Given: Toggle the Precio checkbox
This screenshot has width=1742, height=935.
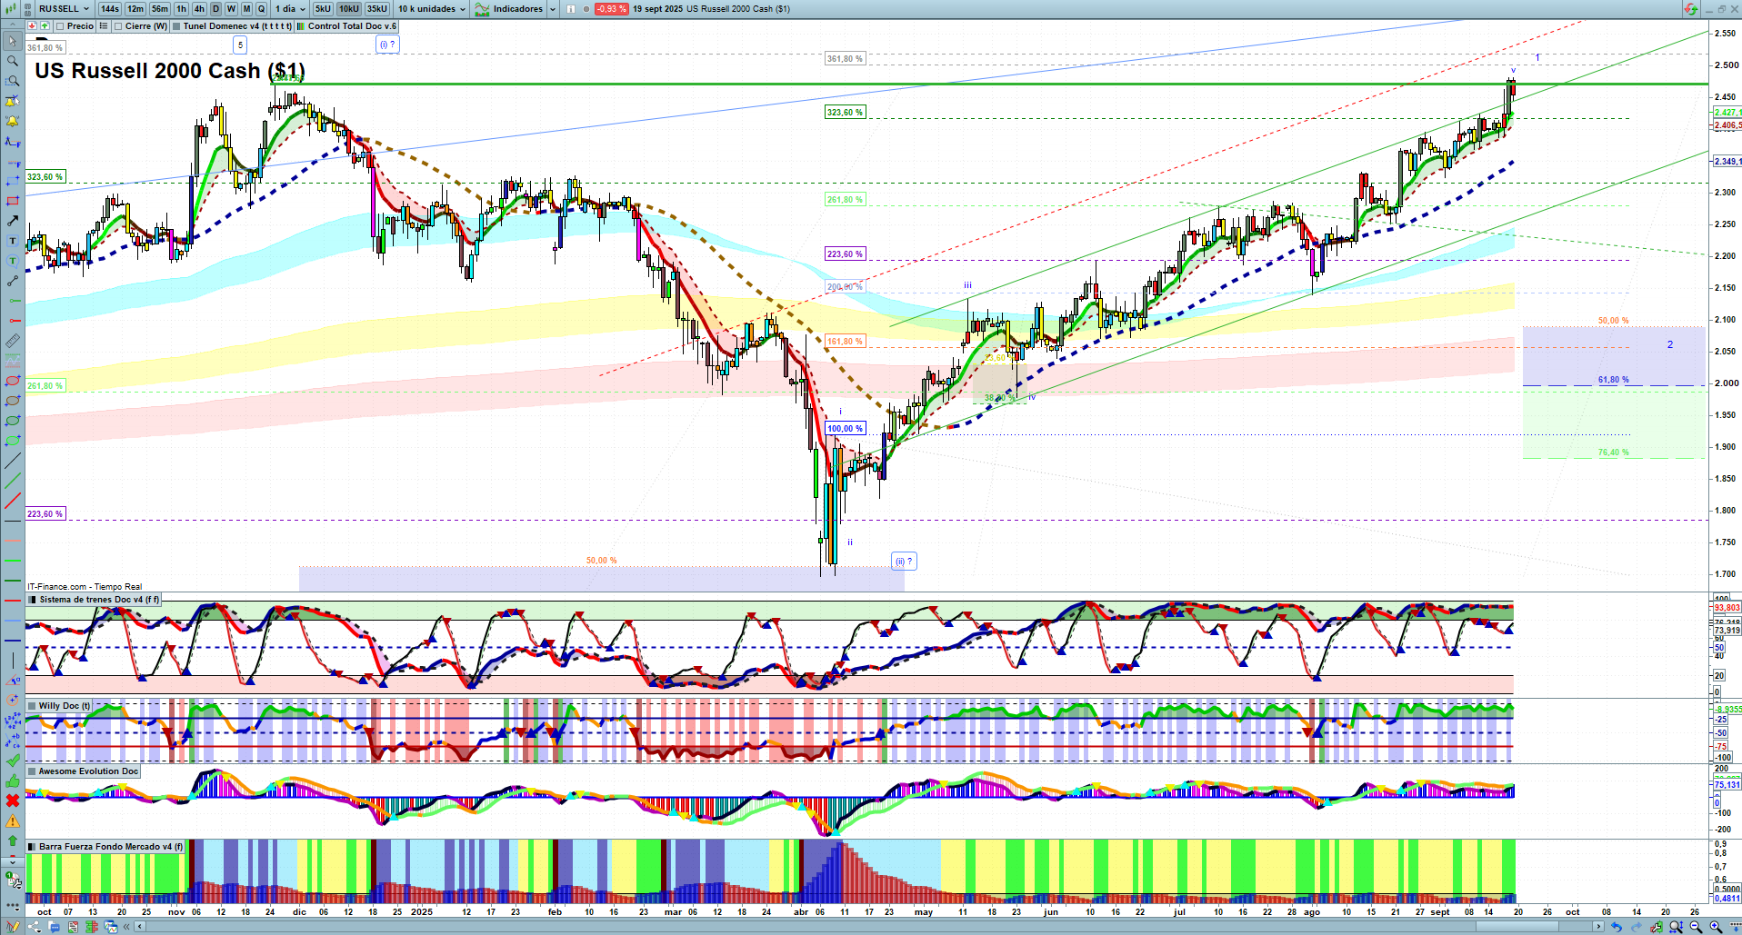Looking at the screenshot, I should 61,26.
